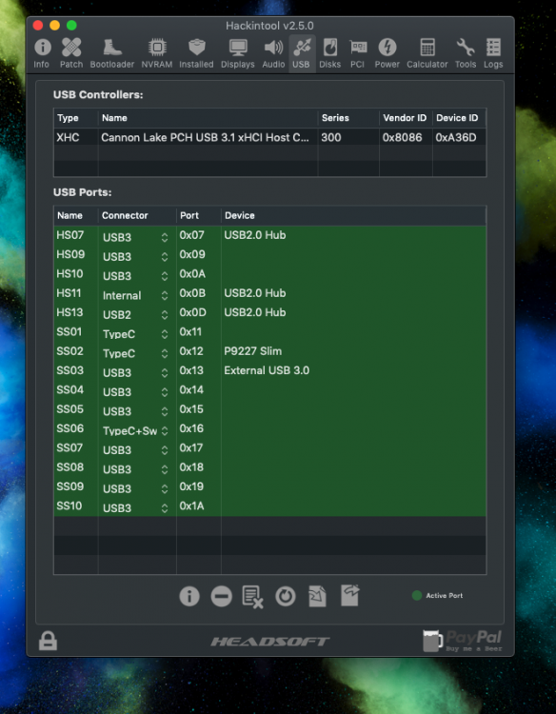Open the Disks section
Screen dimensions: 556x714
pos(329,53)
